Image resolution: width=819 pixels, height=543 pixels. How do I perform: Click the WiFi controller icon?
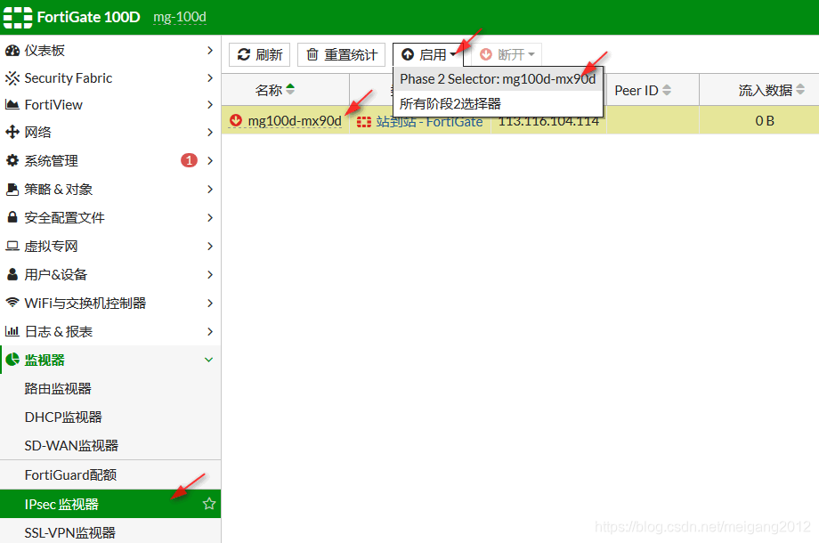pyautogui.click(x=12, y=303)
